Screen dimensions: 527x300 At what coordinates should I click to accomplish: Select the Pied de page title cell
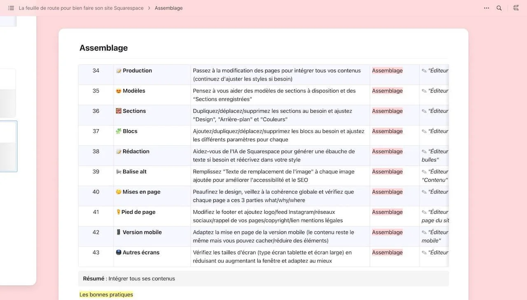[152, 216]
